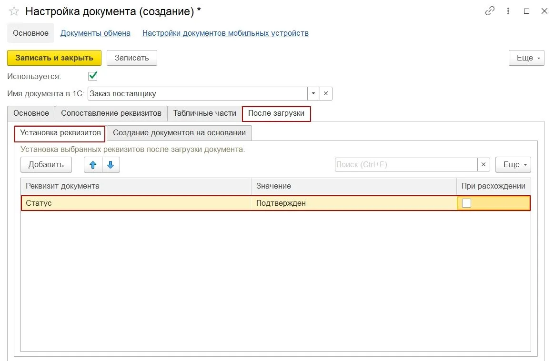
Task: Open the Документы обмена link
Action: (x=95, y=33)
